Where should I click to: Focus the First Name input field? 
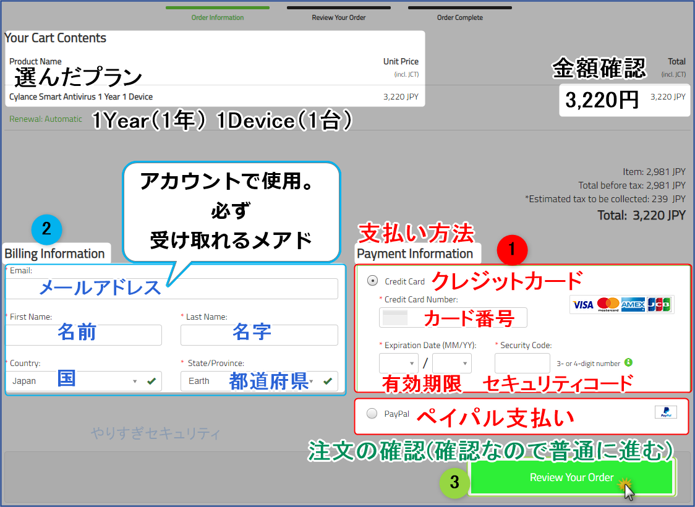click(83, 335)
